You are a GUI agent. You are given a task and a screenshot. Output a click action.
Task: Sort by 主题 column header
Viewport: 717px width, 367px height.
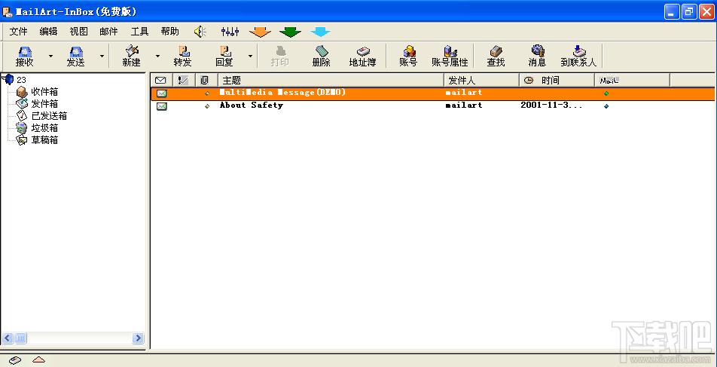[x=331, y=81]
